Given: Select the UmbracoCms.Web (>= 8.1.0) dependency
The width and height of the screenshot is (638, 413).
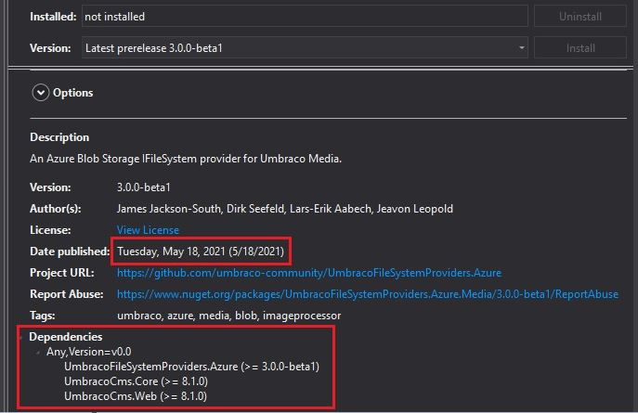Looking at the screenshot, I should coord(136,396).
